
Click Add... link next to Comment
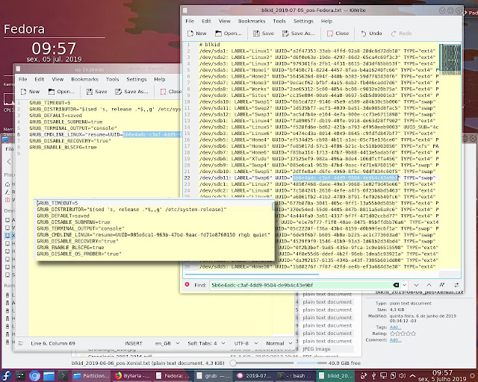click(x=395, y=340)
